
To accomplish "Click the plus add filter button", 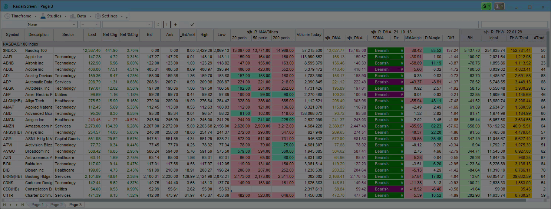I will (x=175, y=24).
